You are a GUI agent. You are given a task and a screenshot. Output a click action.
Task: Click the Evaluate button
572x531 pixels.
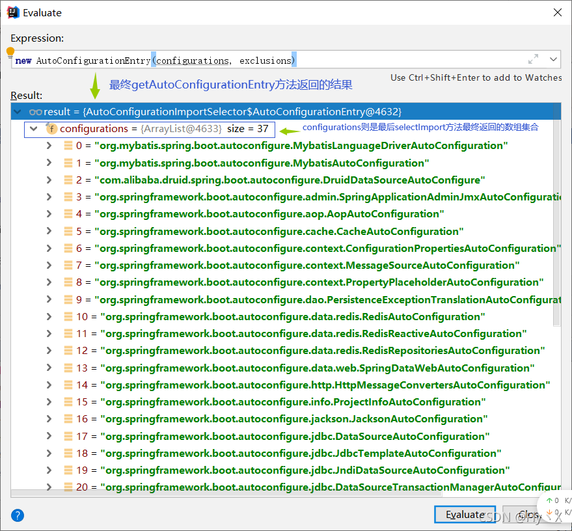pyautogui.click(x=465, y=514)
